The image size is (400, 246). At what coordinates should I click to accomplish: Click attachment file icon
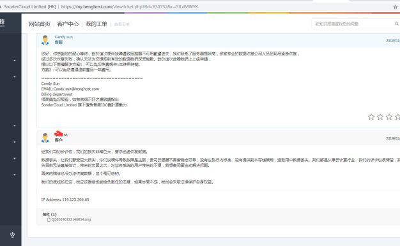(x=49, y=219)
